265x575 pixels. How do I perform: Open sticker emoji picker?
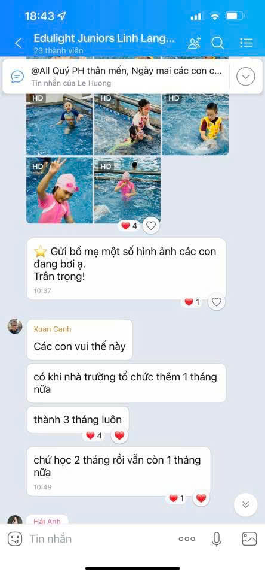15,538
